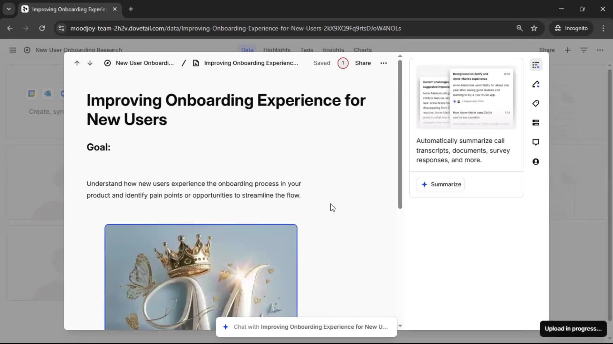Open project three-dot menu in top bar

pyautogui.click(x=600, y=50)
